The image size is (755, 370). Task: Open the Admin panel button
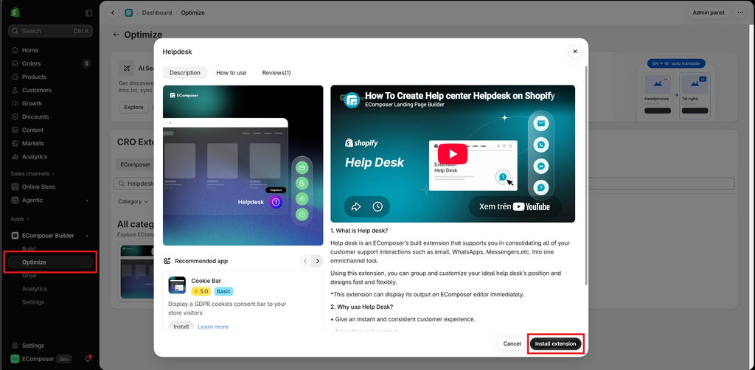(x=709, y=13)
